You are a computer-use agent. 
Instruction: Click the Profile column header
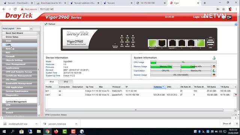[51, 87]
